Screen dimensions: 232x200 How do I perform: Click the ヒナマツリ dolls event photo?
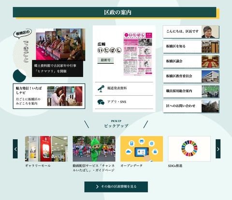(x=60, y=44)
